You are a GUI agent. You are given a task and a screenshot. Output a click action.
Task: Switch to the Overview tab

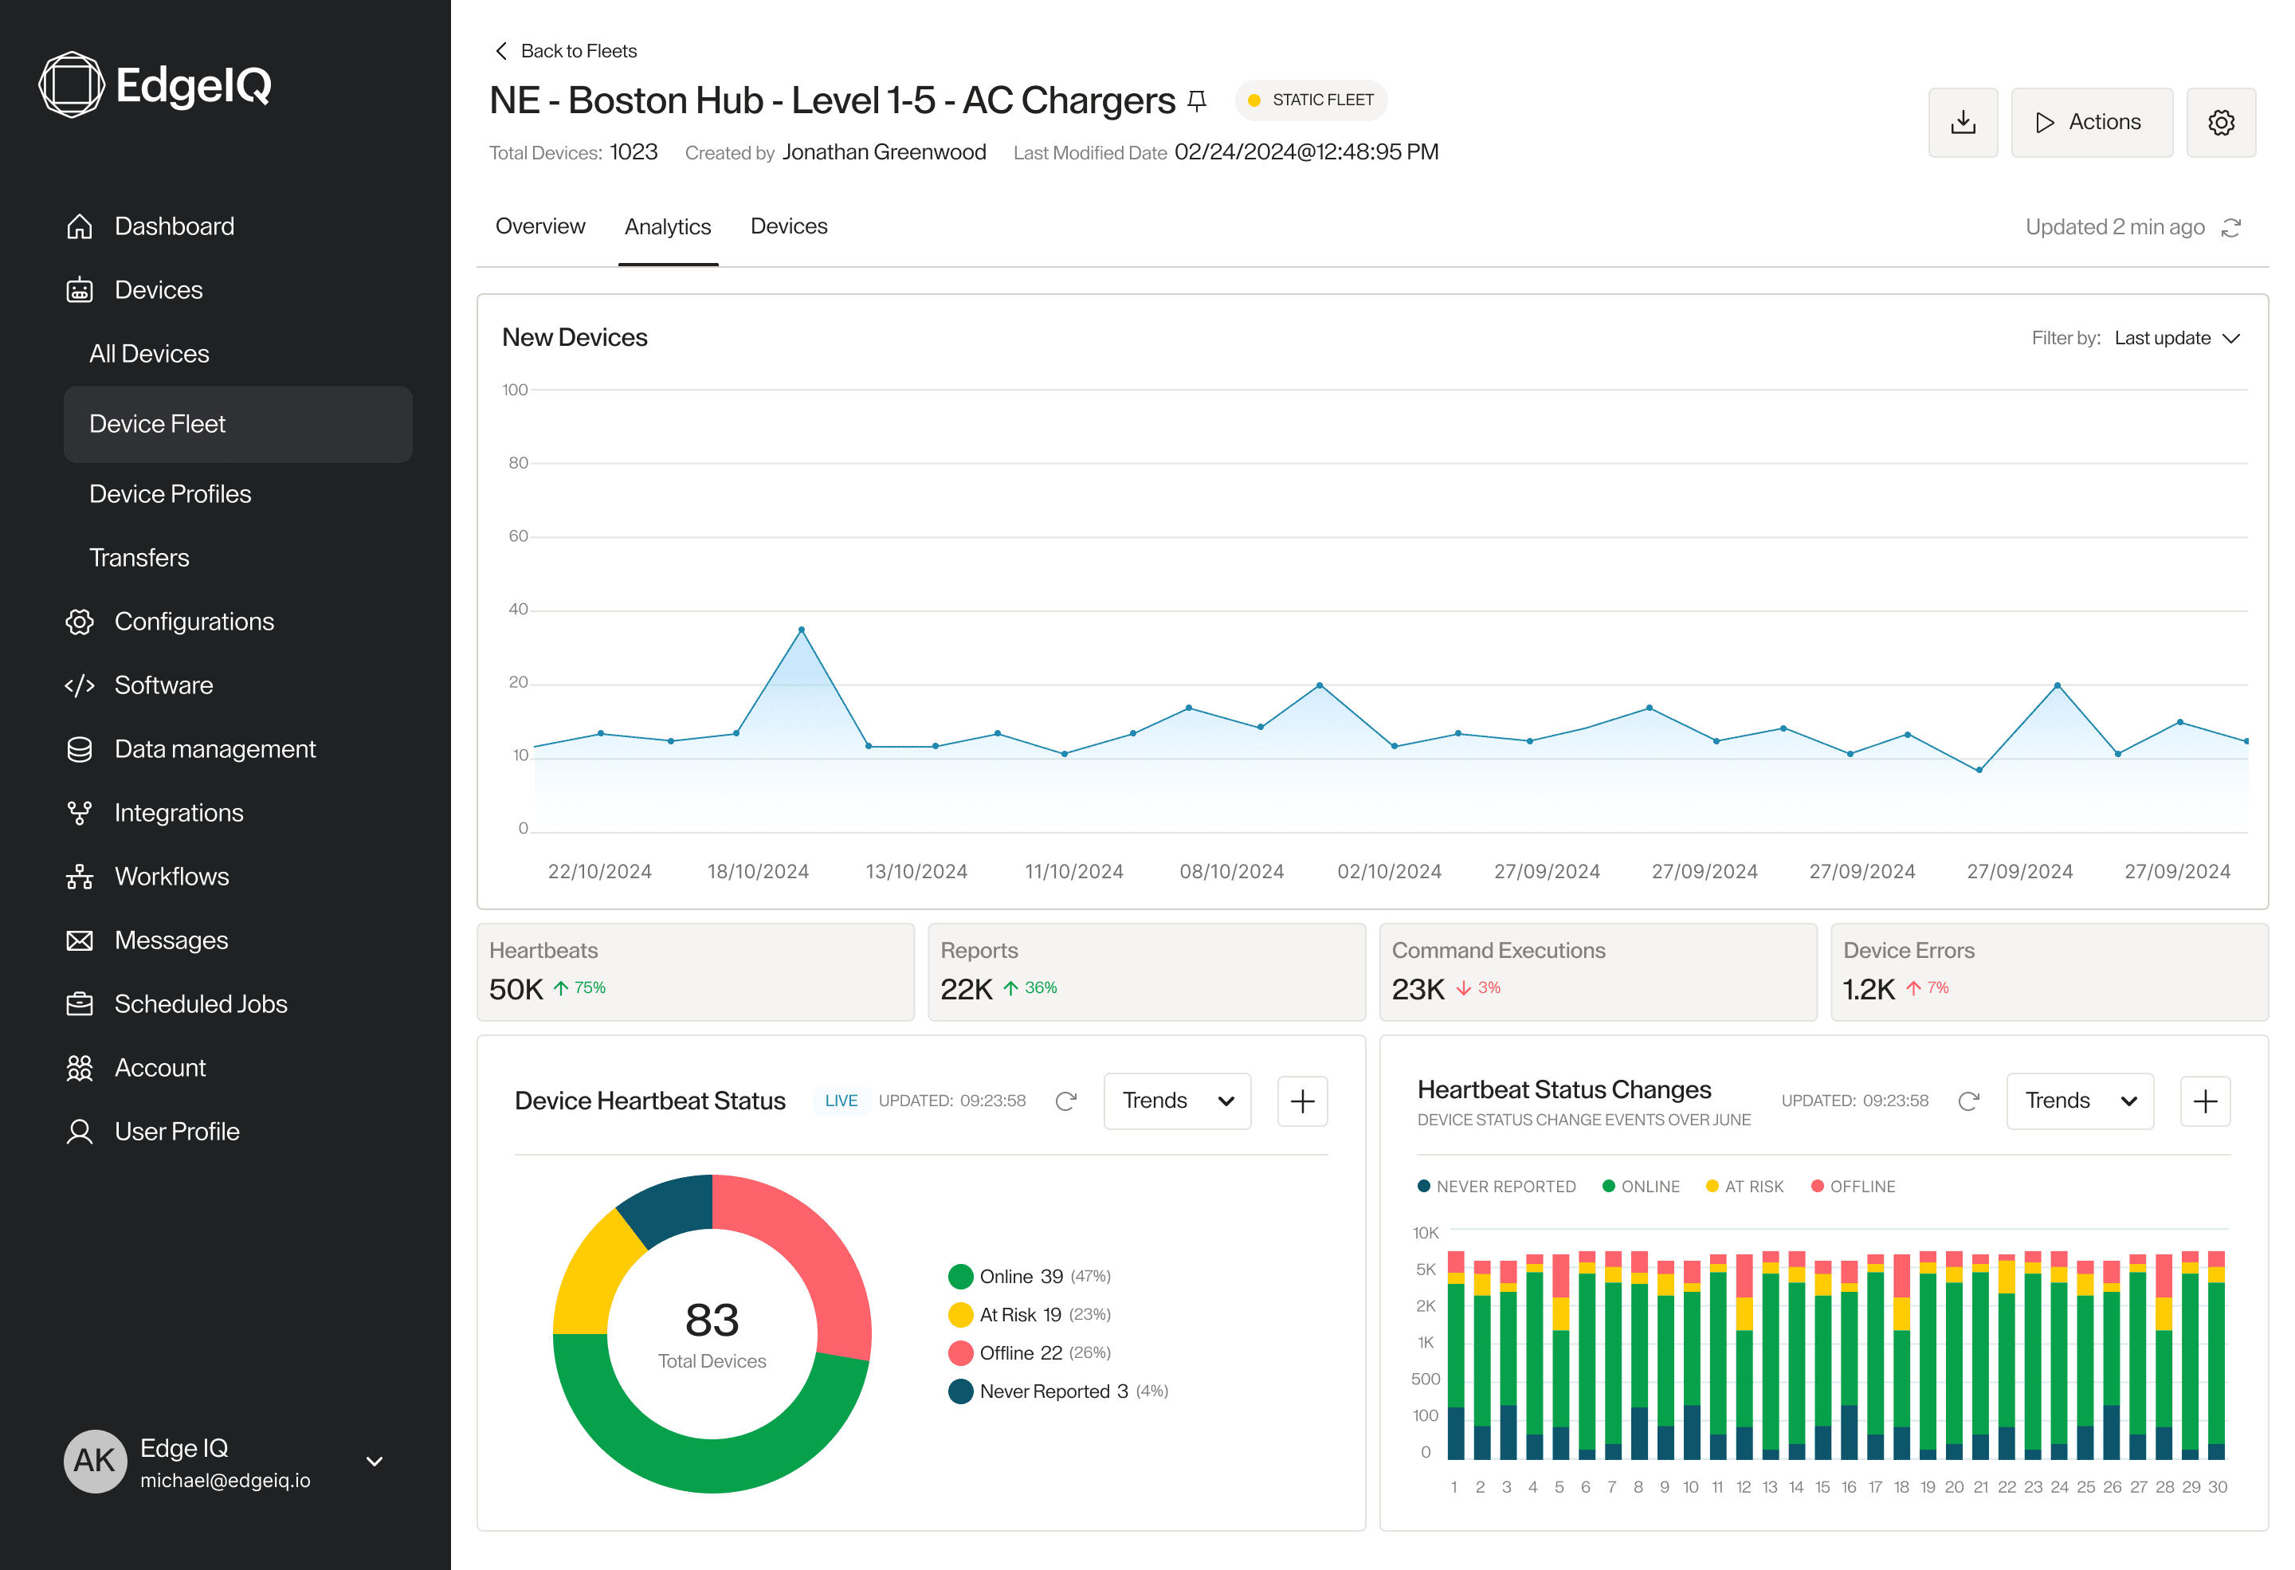540,226
